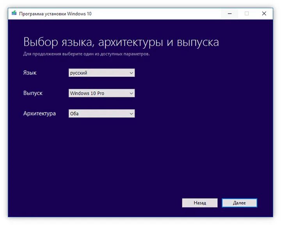Click the Windows setup app icon in title bar
Screen dimensions: 281x225
click(14, 13)
